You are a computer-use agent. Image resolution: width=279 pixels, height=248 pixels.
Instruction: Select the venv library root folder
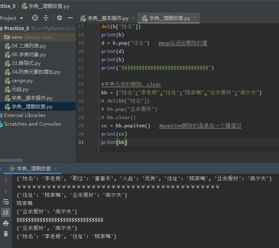point(38,37)
